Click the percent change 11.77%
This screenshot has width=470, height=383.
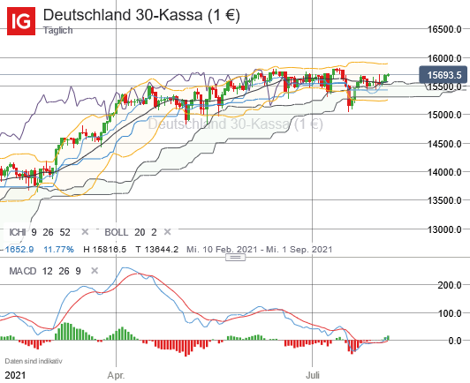pyautogui.click(x=58, y=250)
